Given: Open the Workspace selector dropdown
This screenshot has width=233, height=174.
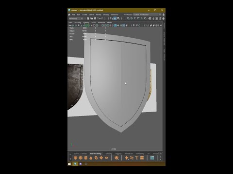Looking at the screenshot, I should click(148, 14).
